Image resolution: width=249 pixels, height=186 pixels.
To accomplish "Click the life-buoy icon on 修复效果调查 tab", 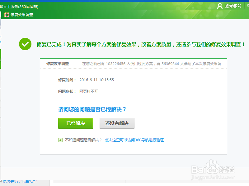I will tap(7, 15).
